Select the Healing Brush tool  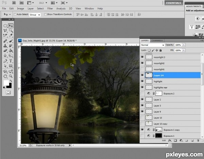click(x=5, y=41)
